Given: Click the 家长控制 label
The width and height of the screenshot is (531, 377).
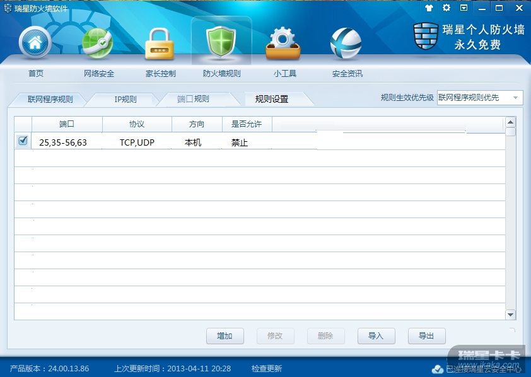Looking at the screenshot, I should click(x=161, y=73).
